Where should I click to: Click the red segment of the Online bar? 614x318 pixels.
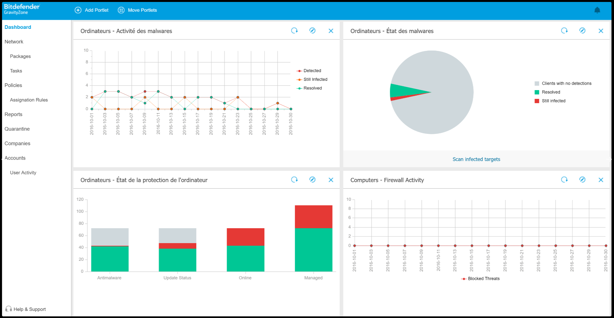pos(246,237)
